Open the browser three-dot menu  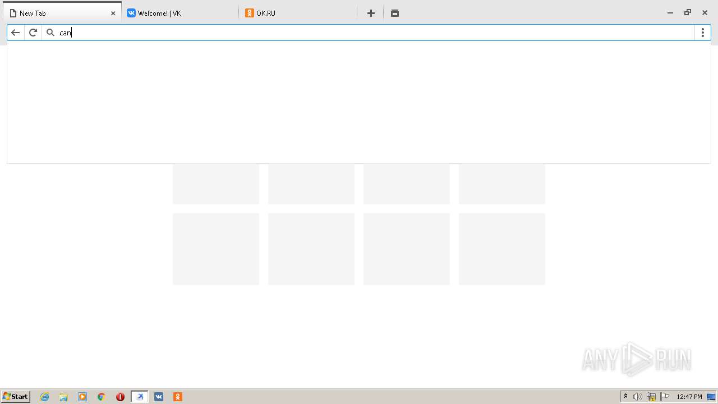(x=703, y=33)
